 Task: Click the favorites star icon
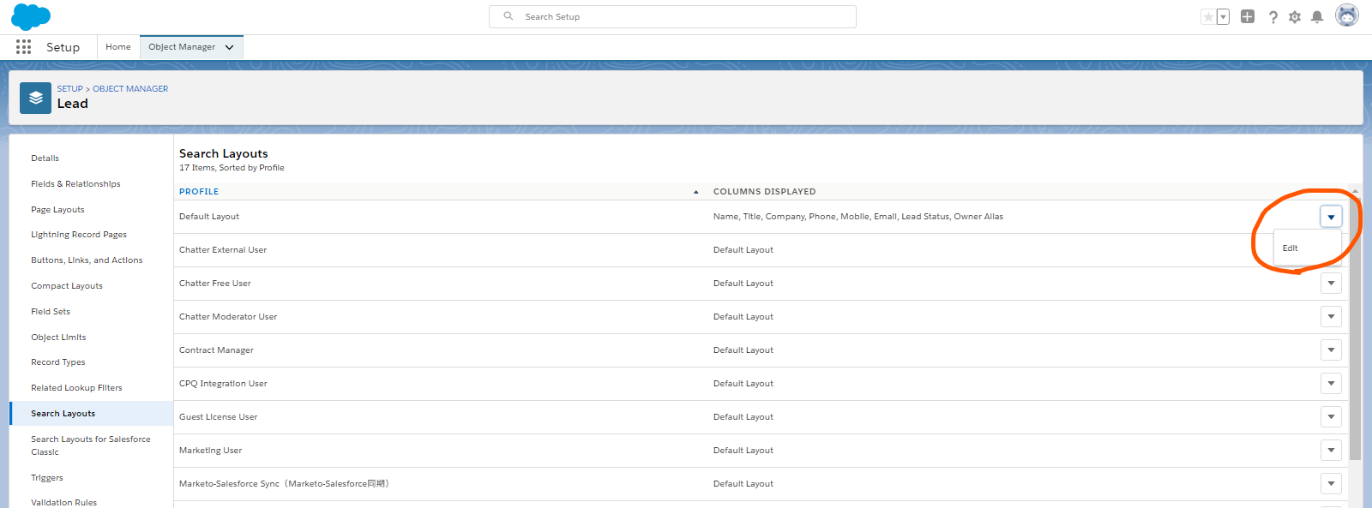1208,17
